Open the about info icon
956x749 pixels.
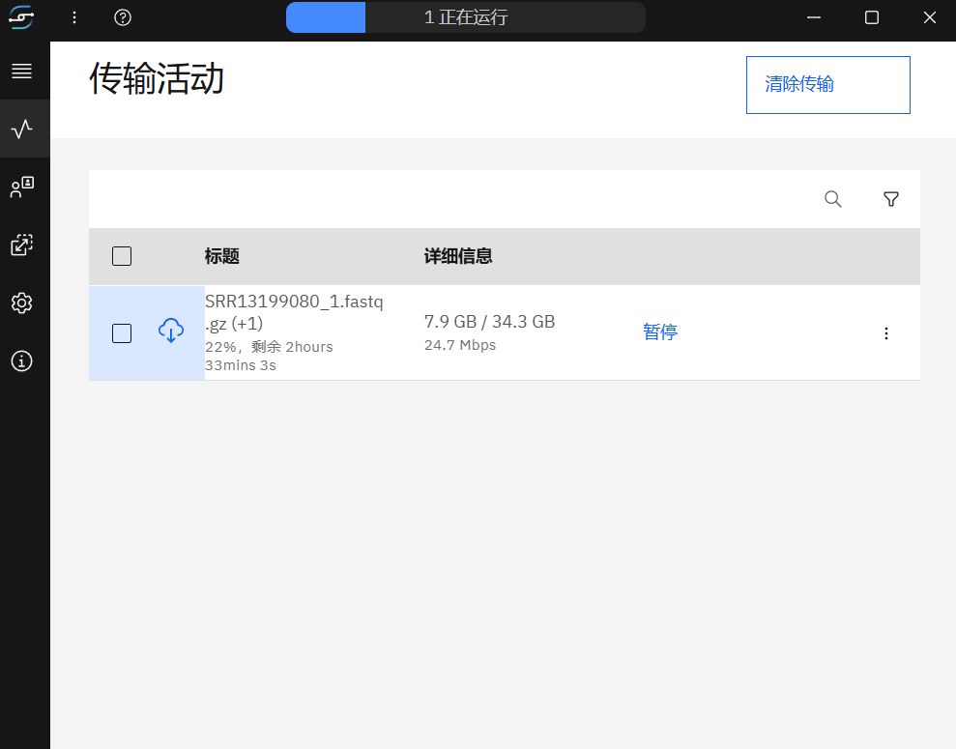coord(22,361)
